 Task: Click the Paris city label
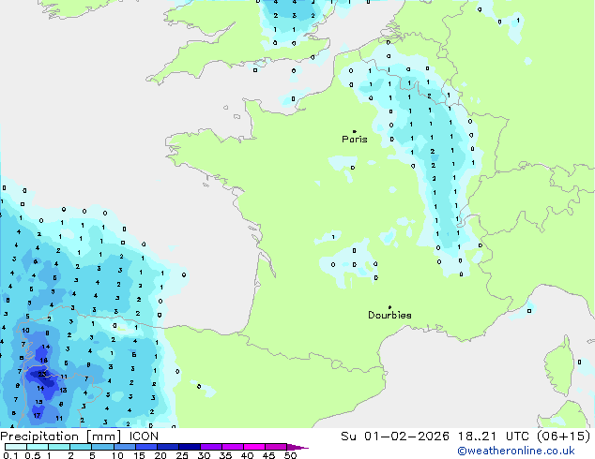point(355,140)
